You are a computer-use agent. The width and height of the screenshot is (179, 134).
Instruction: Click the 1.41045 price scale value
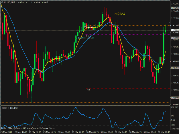pos(175,33)
